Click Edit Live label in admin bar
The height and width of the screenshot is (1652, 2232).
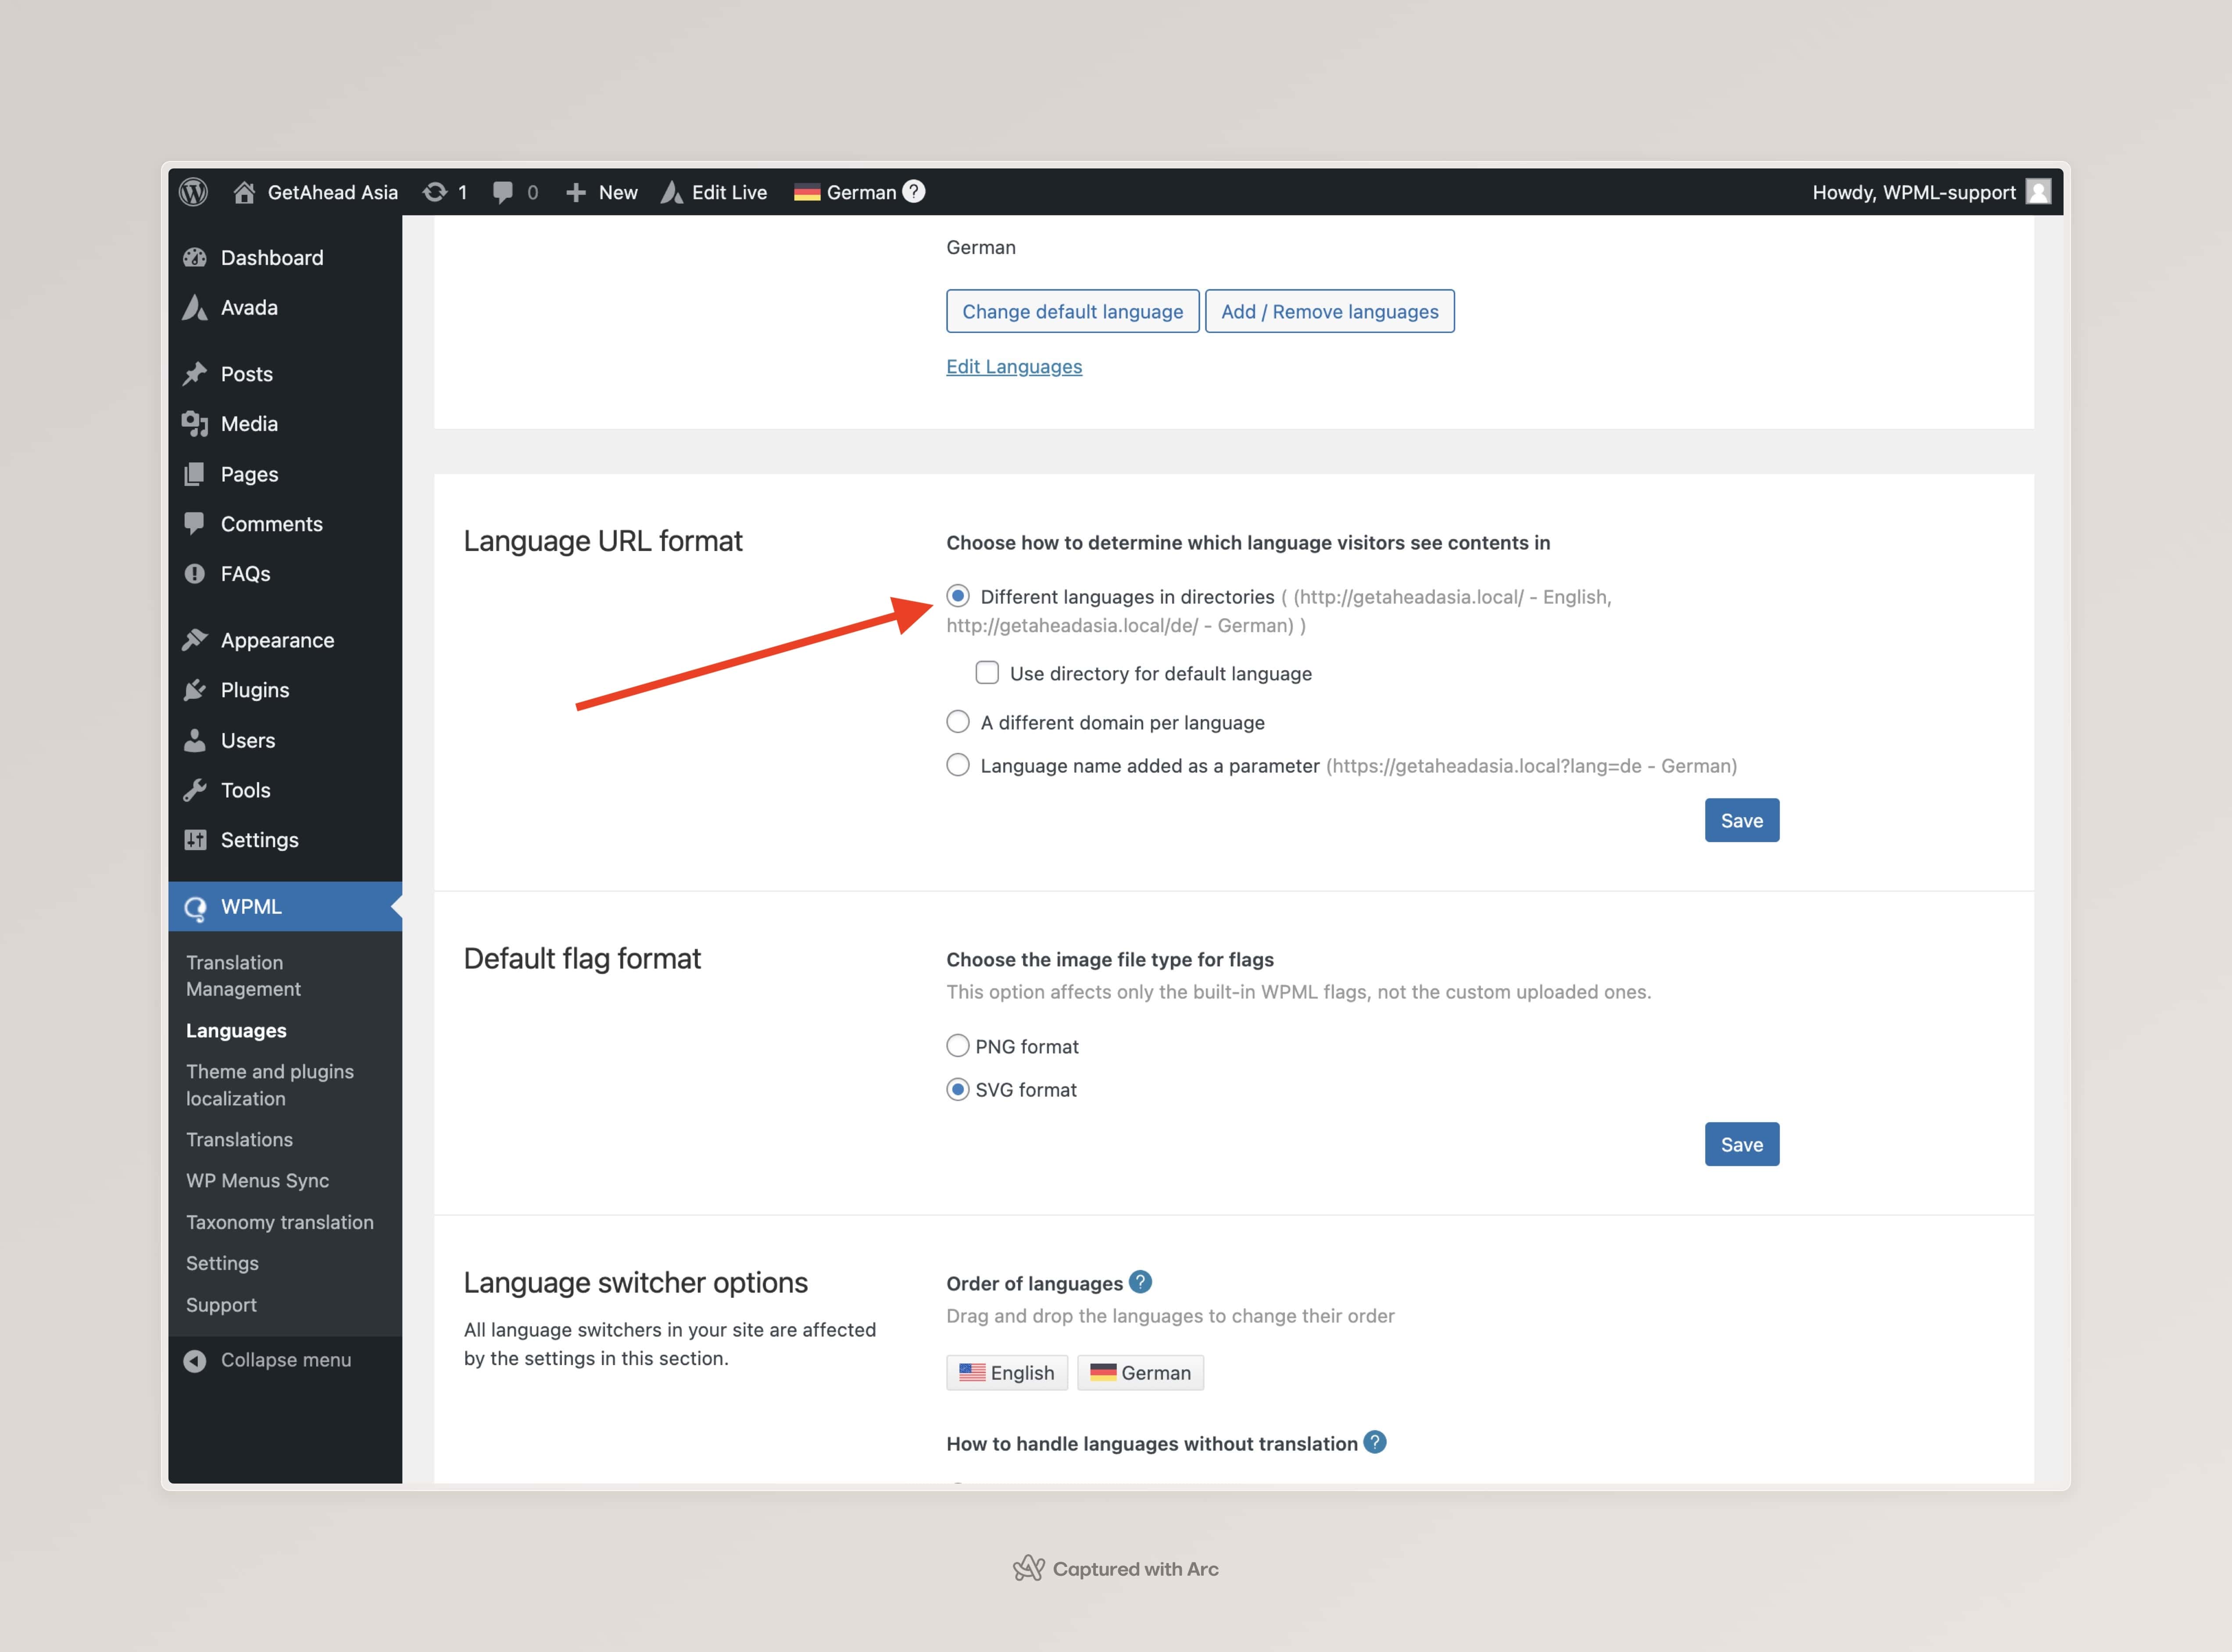point(729,192)
